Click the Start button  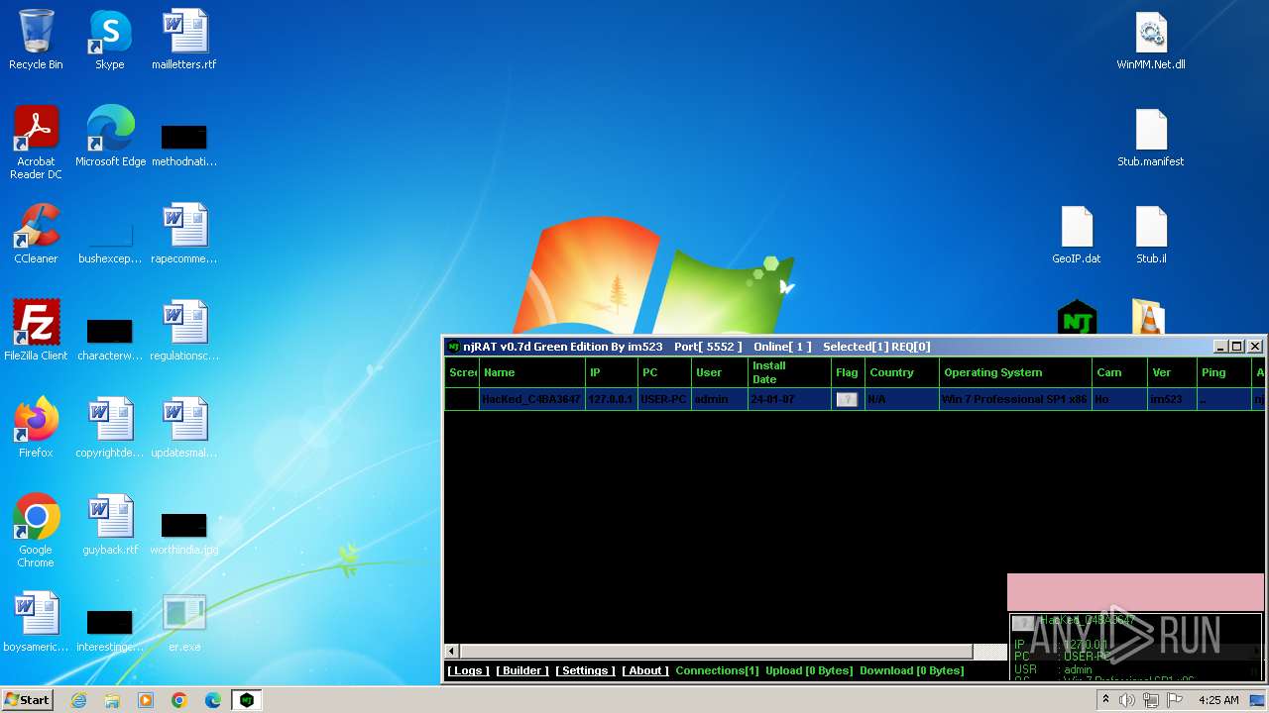pyautogui.click(x=28, y=700)
